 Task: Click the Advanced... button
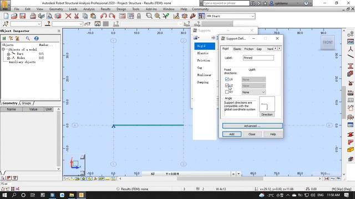point(252,126)
